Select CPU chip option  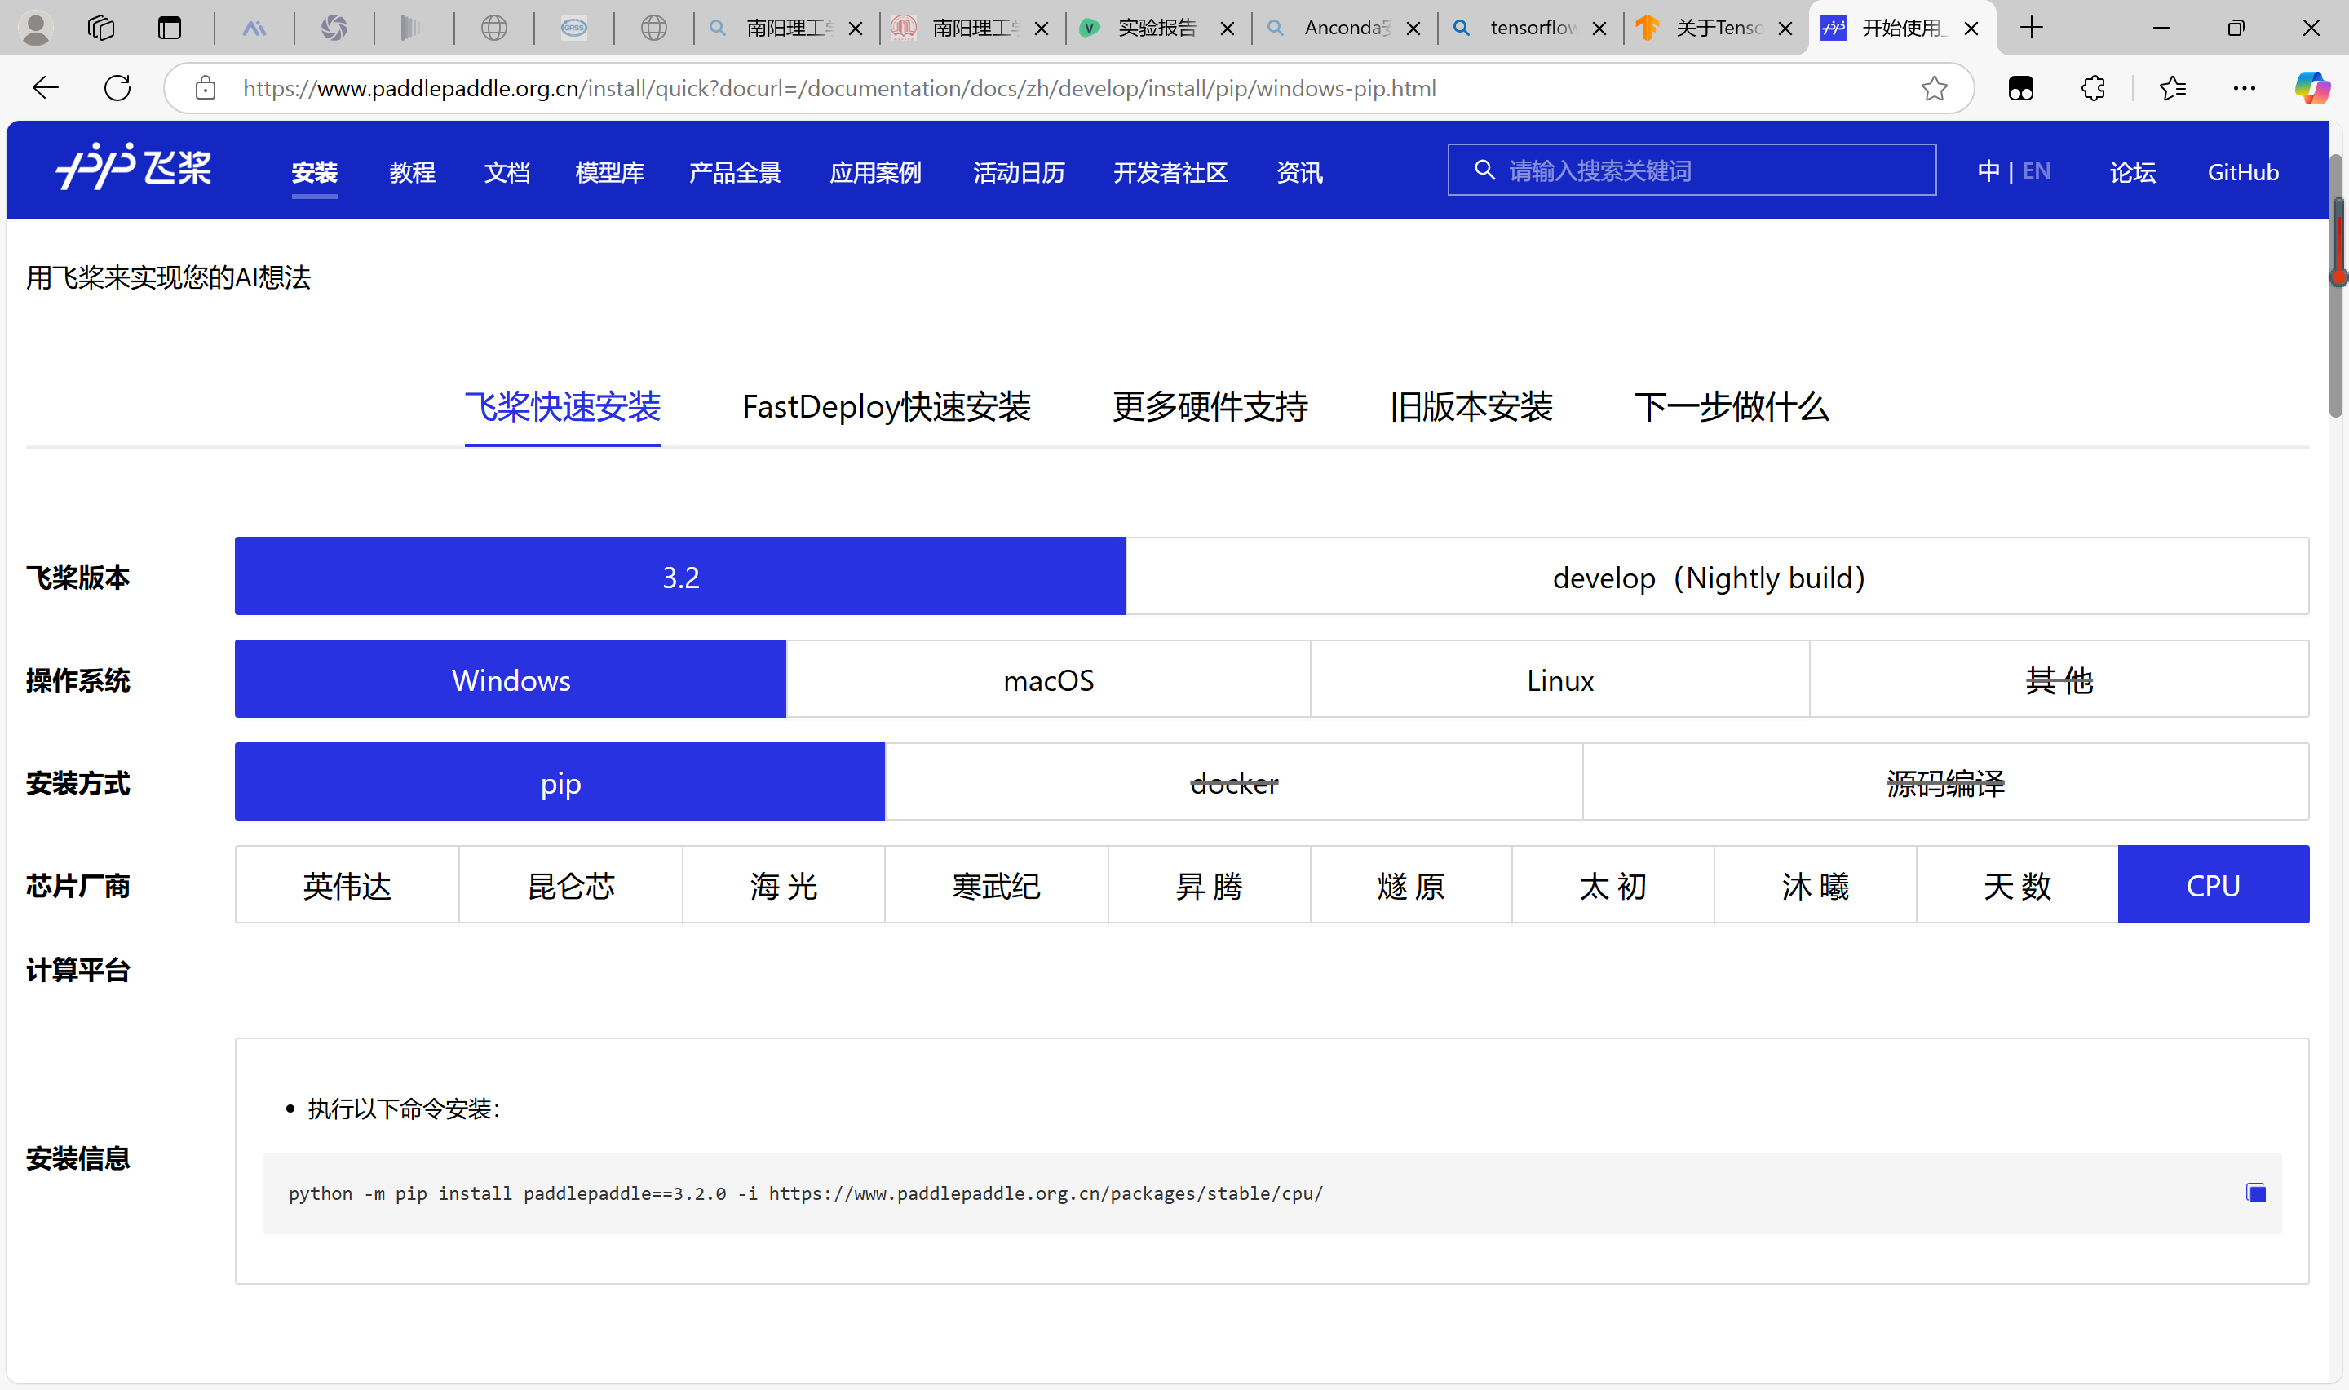tap(2214, 885)
